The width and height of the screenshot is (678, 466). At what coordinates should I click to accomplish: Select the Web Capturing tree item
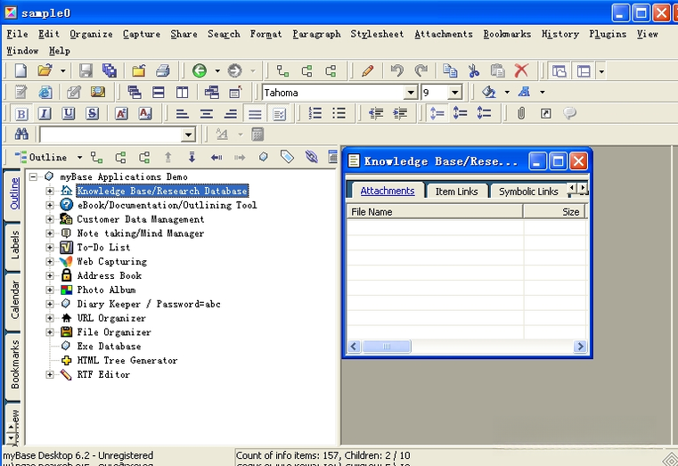(x=111, y=262)
